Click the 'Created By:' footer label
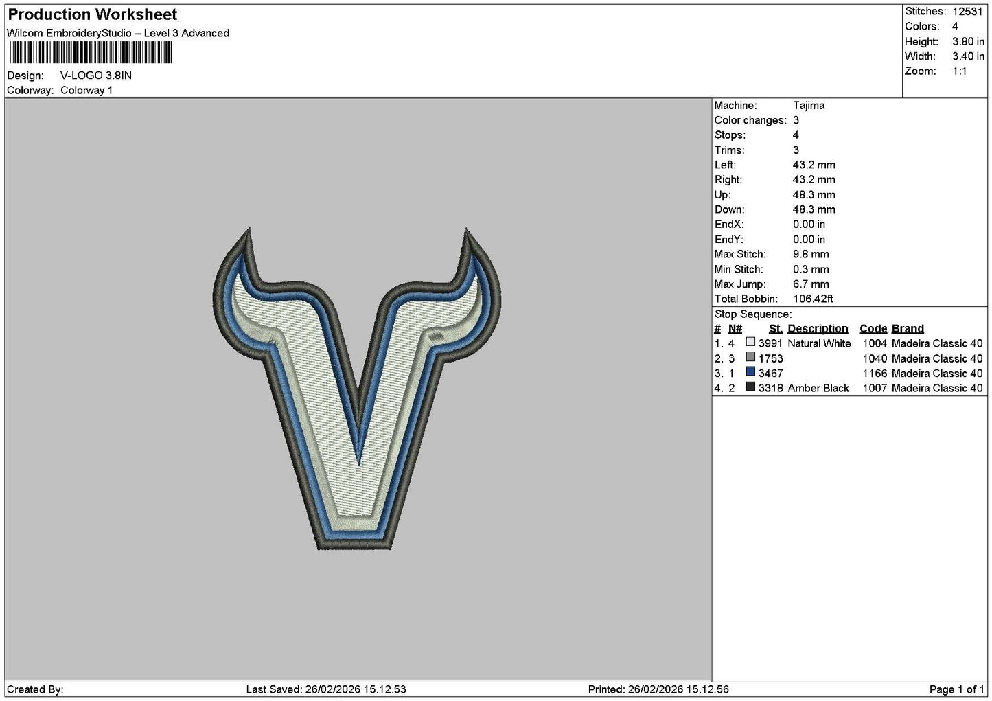Image resolution: width=992 pixels, height=701 pixels. click(35, 690)
